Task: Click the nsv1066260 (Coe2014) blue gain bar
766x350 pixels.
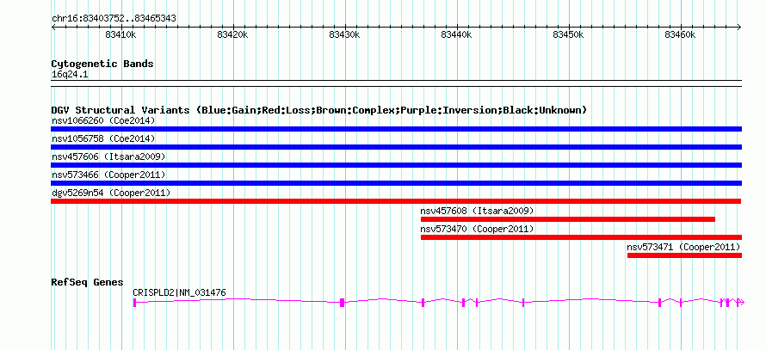Action: (x=396, y=129)
